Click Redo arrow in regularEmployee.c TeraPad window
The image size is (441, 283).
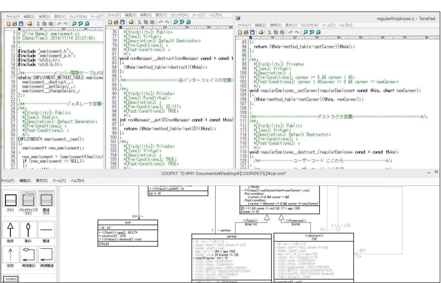click(x=297, y=33)
